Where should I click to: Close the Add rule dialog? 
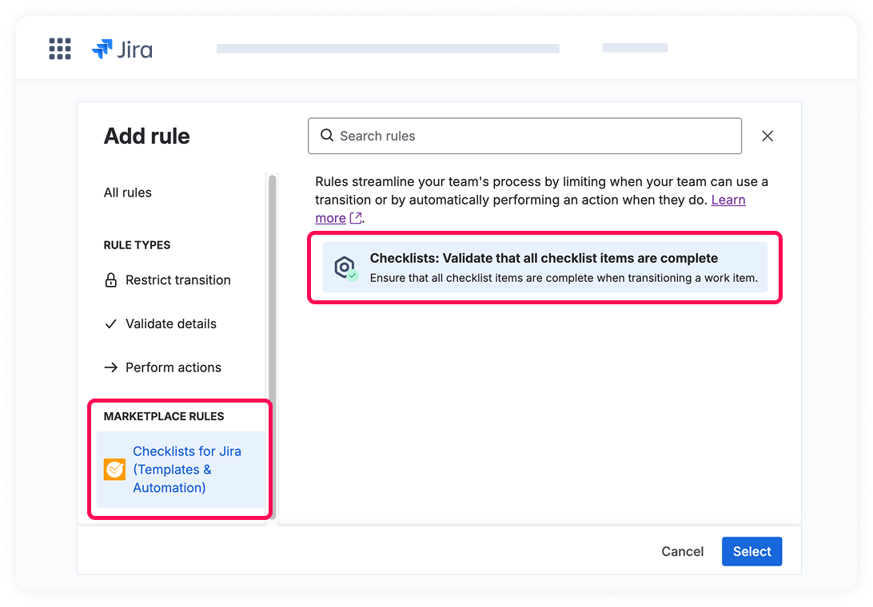coord(767,136)
